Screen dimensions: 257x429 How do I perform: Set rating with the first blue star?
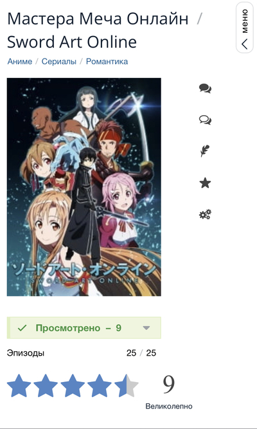(x=19, y=385)
